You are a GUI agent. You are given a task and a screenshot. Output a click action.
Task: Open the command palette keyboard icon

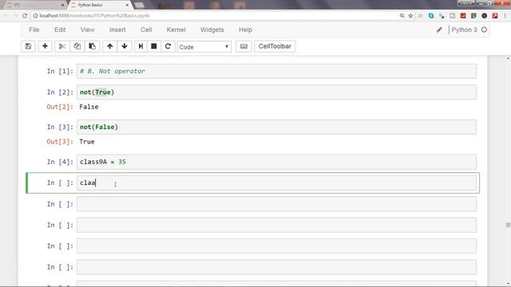click(244, 46)
